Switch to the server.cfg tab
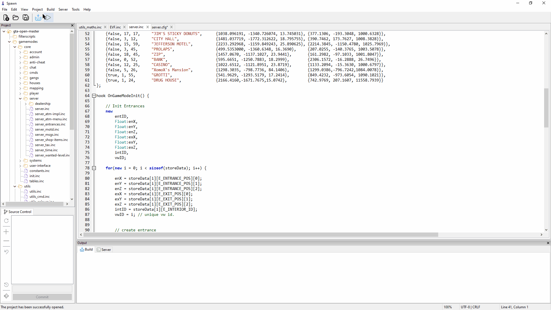 click(160, 27)
